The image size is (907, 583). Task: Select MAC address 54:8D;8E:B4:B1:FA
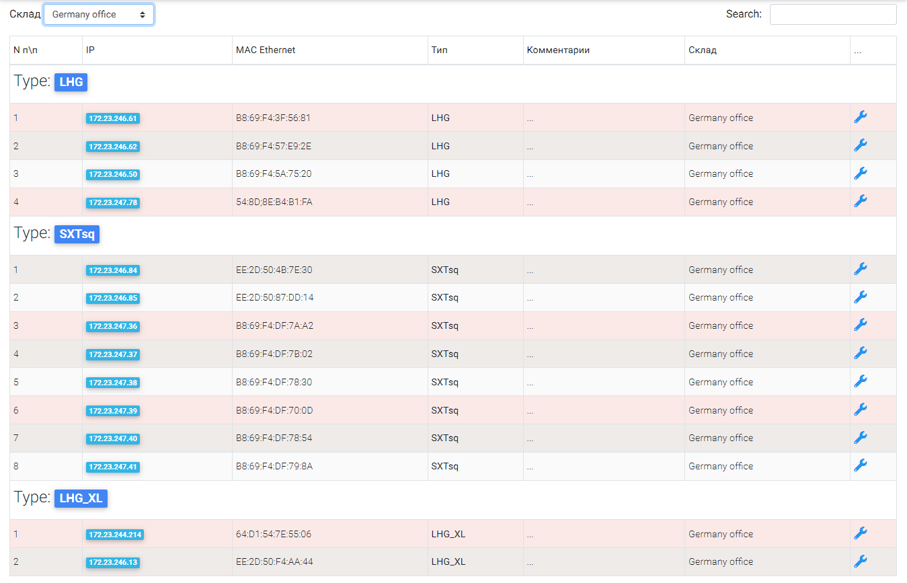click(274, 202)
